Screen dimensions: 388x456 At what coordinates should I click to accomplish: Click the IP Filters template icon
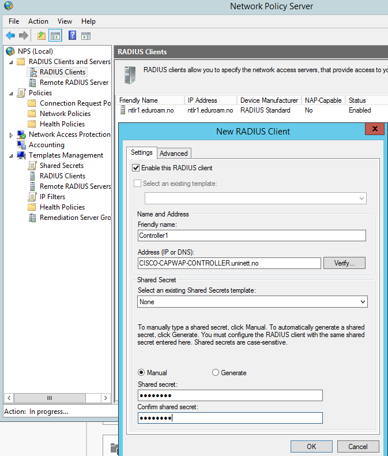pyautogui.click(x=32, y=197)
